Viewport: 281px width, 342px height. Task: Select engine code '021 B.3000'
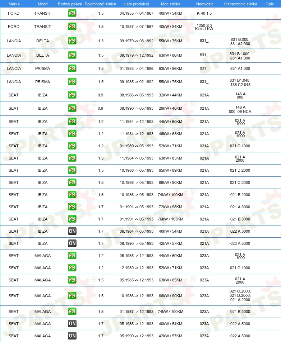240,219
